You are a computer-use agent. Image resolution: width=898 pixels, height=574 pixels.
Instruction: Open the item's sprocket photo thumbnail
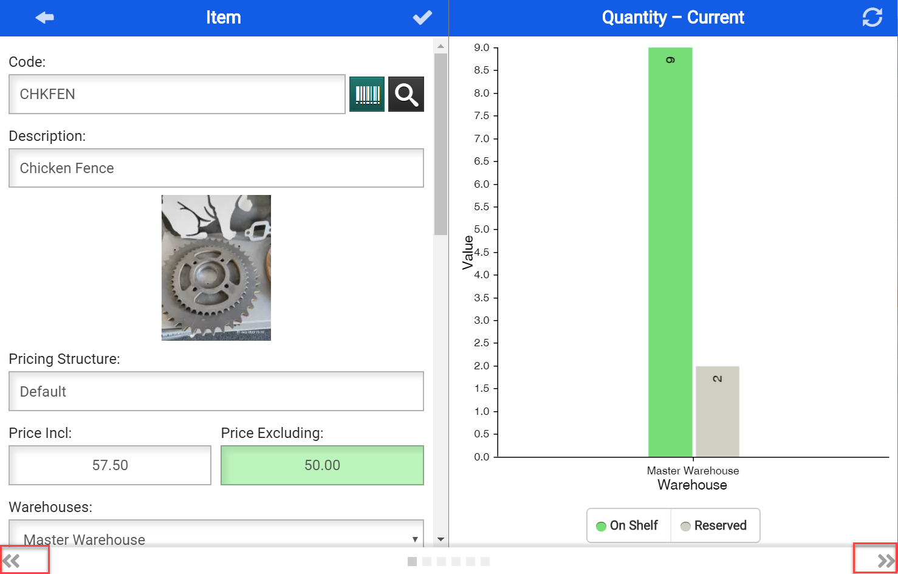click(x=216, y=268)
